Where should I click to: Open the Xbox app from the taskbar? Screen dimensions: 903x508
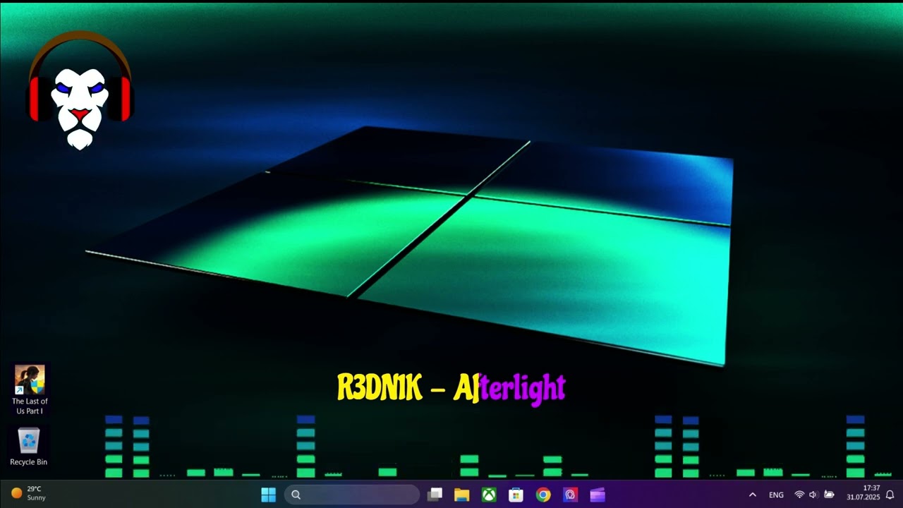[489, 495]
